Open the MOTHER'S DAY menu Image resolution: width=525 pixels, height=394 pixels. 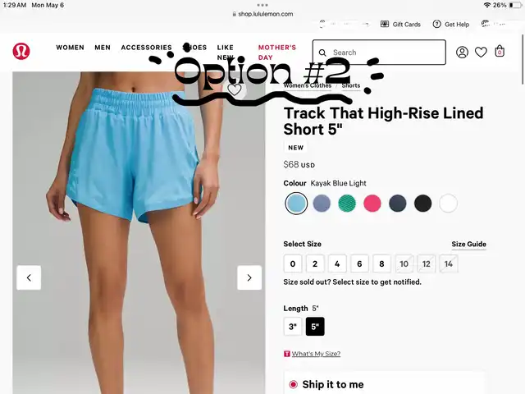pos(277,53)
